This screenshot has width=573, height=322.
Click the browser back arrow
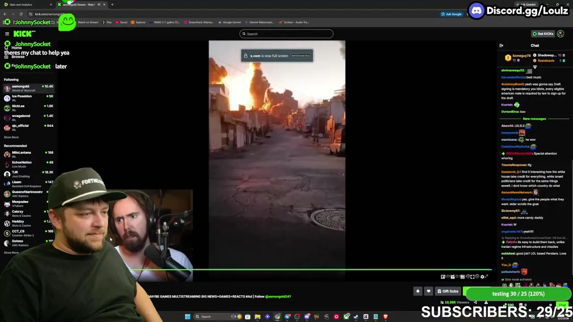click(x=5, y=14)
